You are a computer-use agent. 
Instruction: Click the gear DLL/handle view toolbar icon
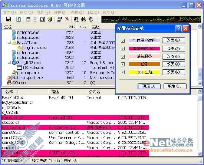click(50, 19)
